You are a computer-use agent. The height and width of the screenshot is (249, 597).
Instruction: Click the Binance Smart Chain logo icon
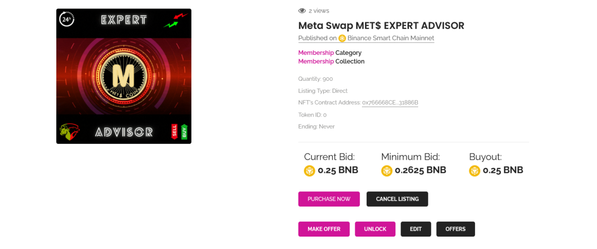coord(342,38)
